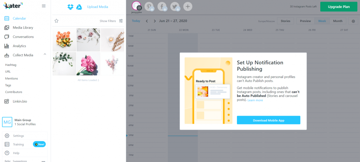Add a Facebook profile
The image size is (360, 162).
[x=162, y=6]
